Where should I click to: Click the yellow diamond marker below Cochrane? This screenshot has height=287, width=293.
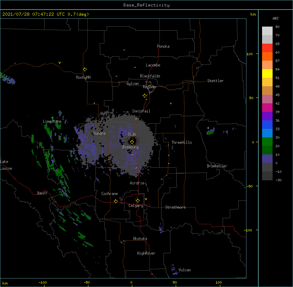(116, 201)
